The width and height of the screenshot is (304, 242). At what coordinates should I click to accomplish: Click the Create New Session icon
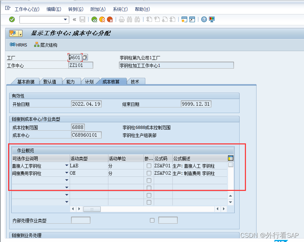(184, 19)
